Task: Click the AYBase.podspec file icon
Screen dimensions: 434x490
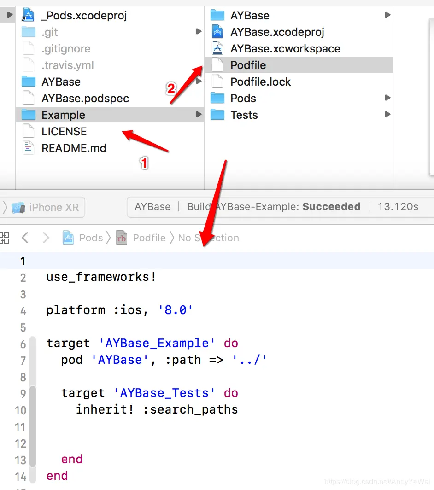Action: (x=29, y=98)
